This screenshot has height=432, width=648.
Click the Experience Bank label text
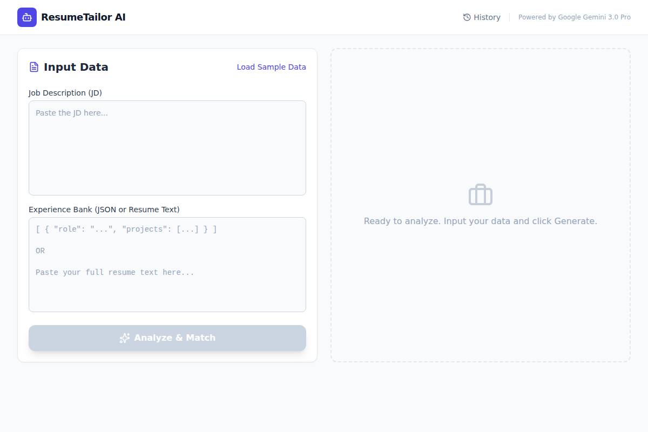[104, 209]
